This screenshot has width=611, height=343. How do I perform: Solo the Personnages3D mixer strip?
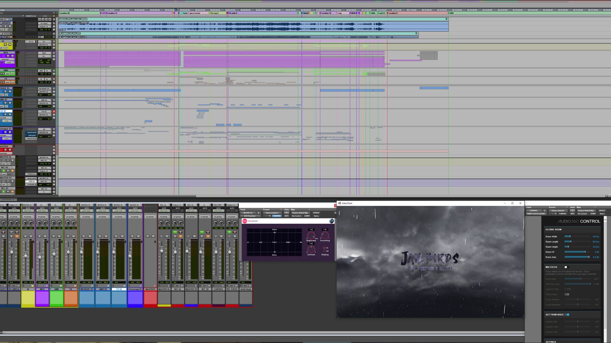click(132, 236)
